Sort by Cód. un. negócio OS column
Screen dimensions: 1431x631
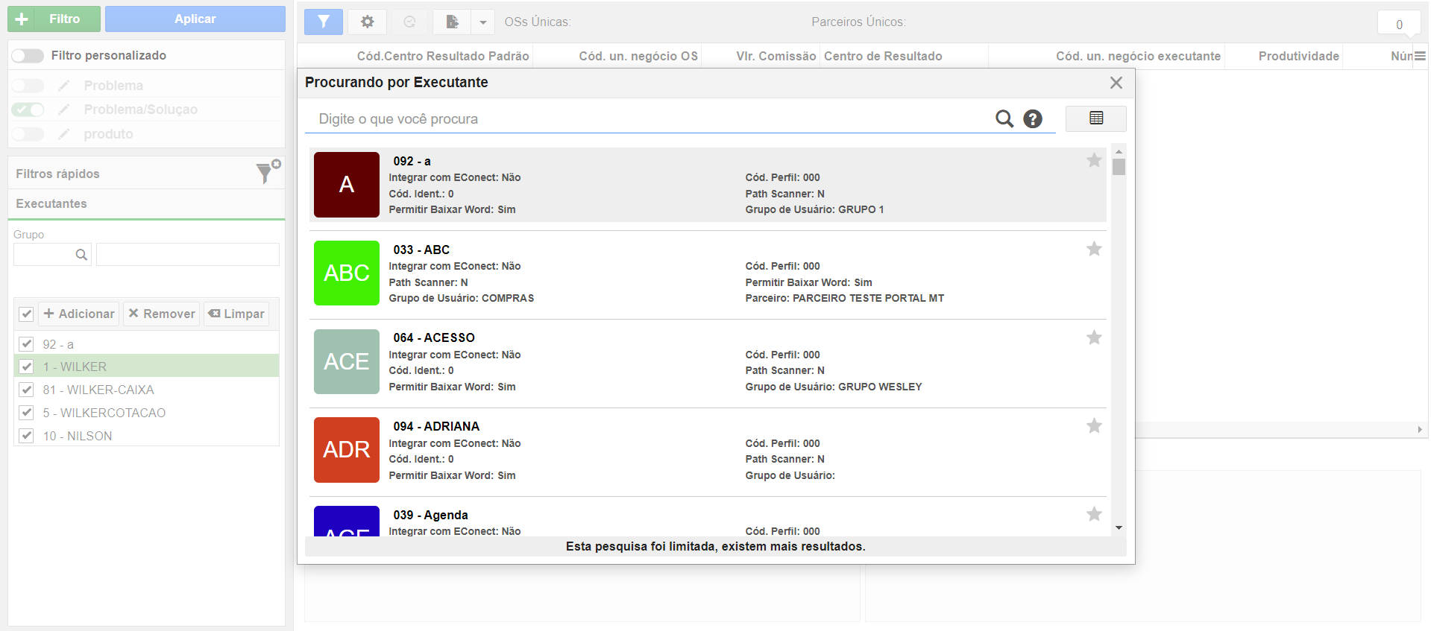pyautogui.click(x=638, y=56)
